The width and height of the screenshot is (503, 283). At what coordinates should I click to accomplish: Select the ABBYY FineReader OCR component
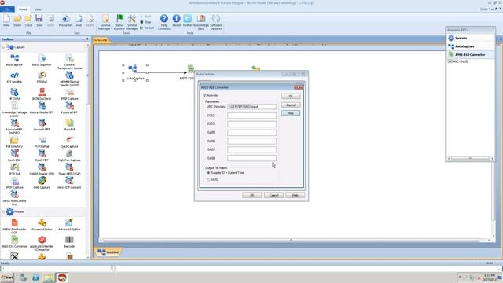coord(14,226)
